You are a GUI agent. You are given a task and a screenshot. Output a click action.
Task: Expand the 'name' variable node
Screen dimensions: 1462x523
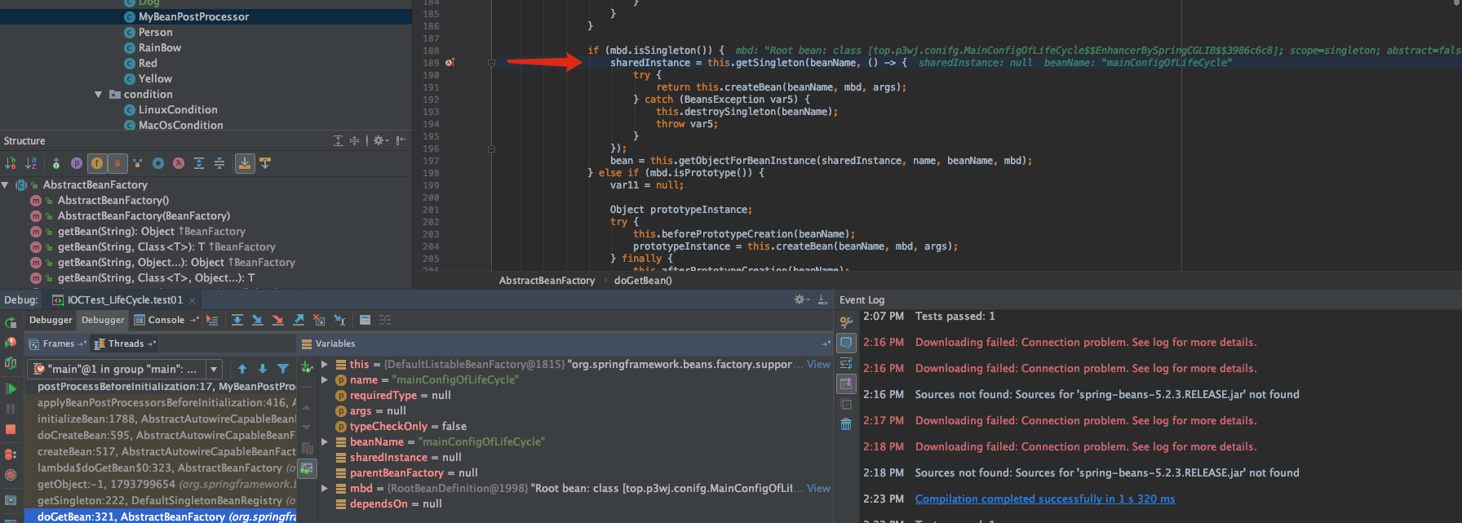(325, 379)
